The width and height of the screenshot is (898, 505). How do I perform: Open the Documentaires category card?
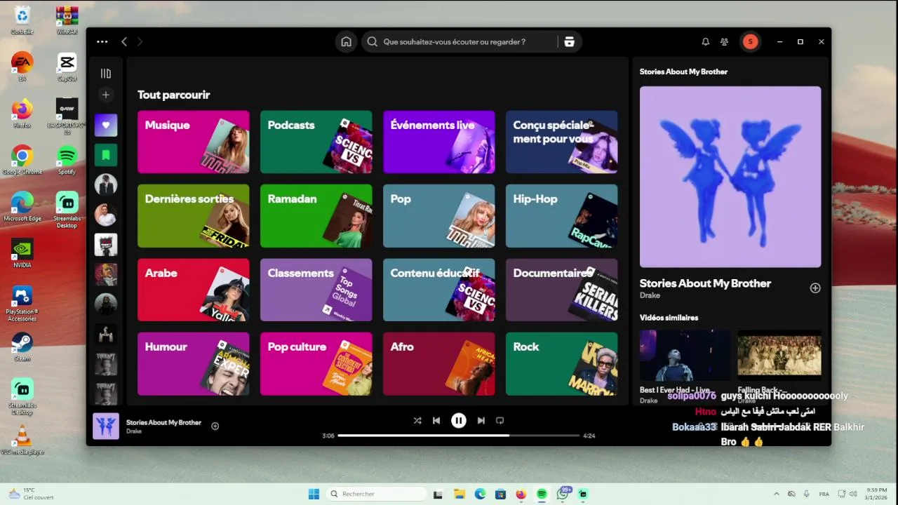coord(562,290)
